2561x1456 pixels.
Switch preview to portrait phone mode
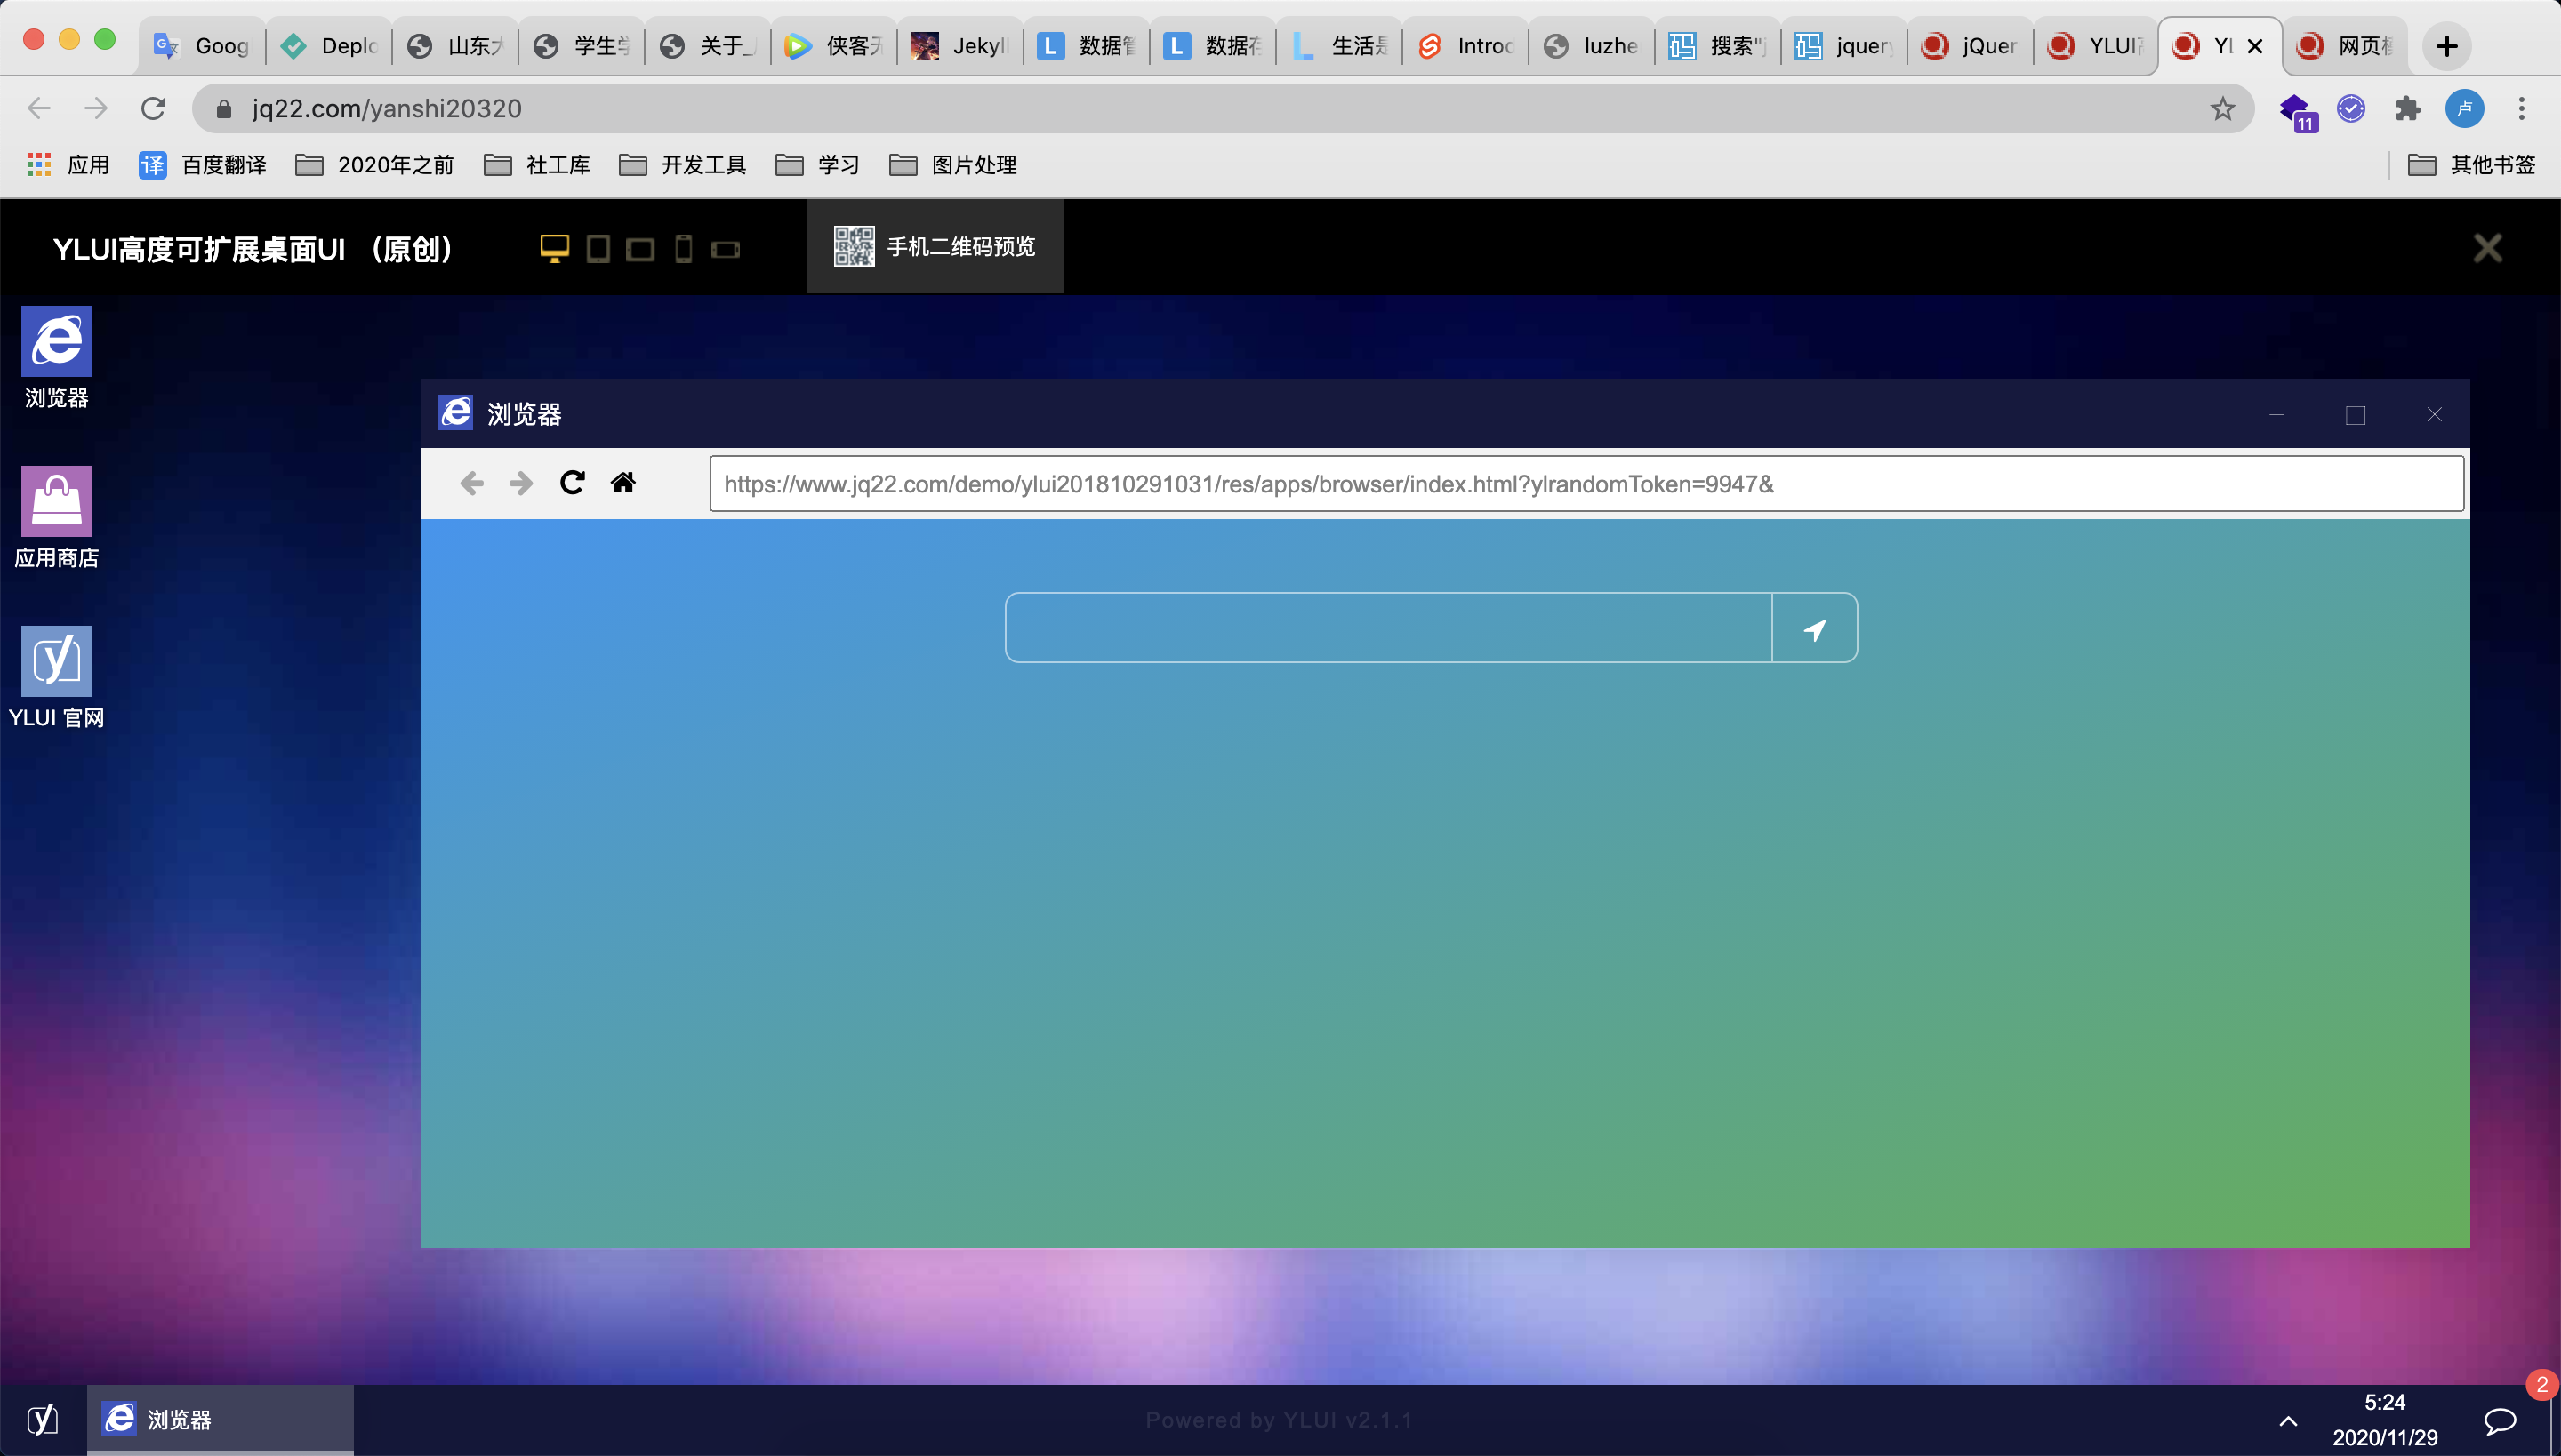[683, 248]
